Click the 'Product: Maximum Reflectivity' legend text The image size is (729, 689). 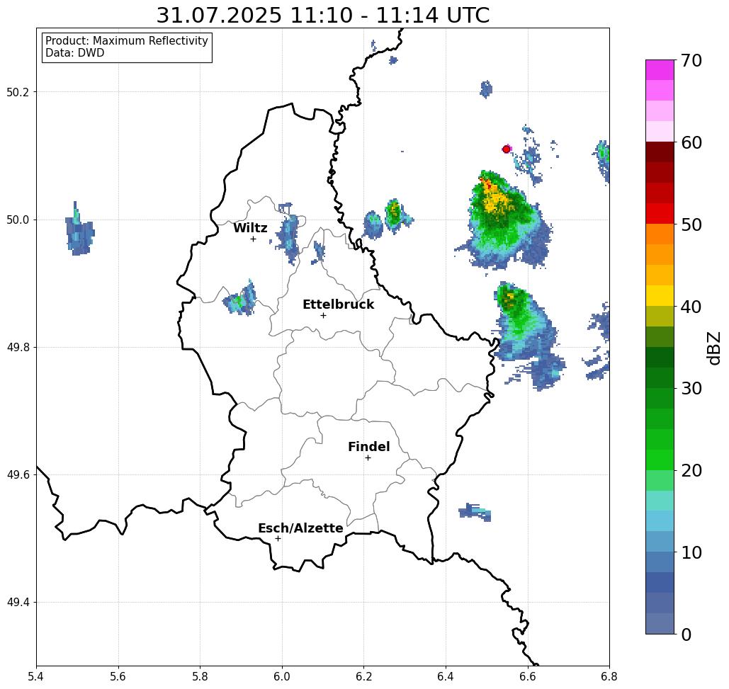126,41
